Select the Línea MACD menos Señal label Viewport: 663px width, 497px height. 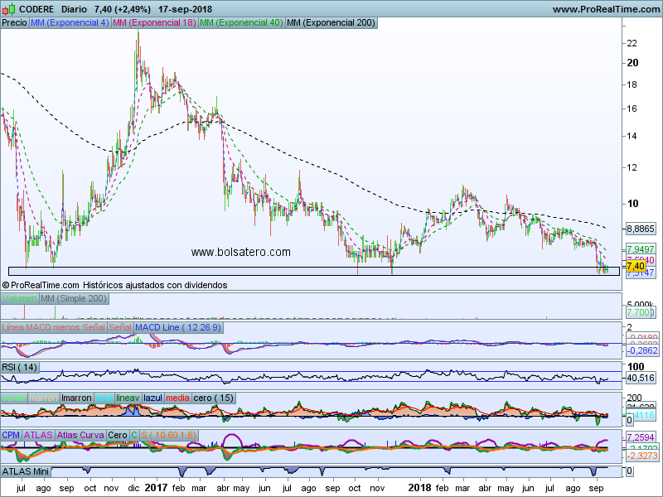click(53, 328)
